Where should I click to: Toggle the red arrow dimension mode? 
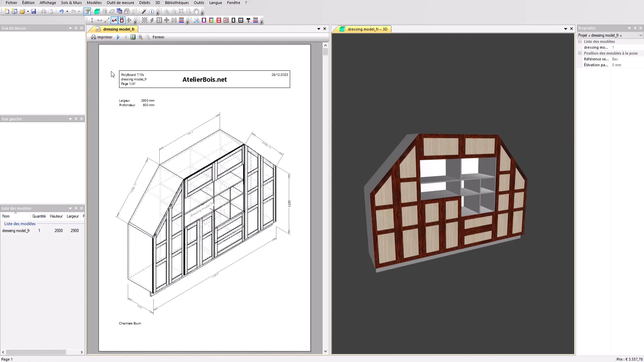(x=114, y=20)
